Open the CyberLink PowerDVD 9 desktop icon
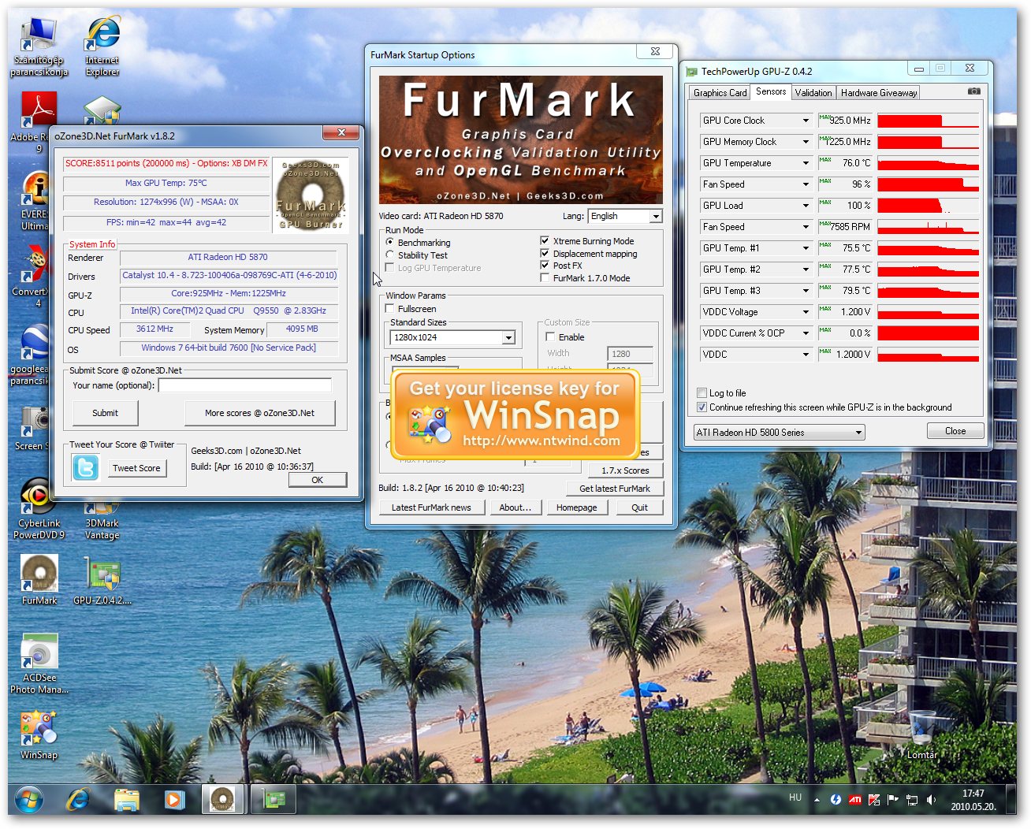This screenshot has height=829, width=1031. click(39, 508)
